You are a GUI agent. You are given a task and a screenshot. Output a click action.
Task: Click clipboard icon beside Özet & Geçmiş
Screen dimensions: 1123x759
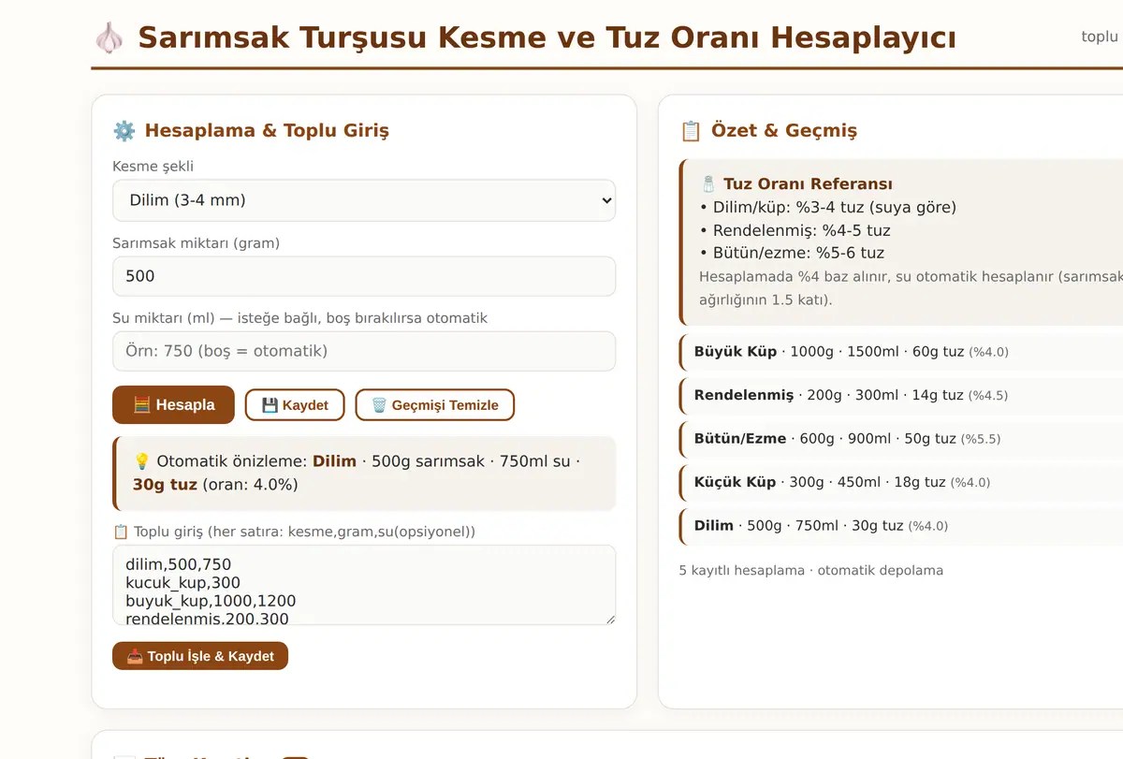(691, 131)
